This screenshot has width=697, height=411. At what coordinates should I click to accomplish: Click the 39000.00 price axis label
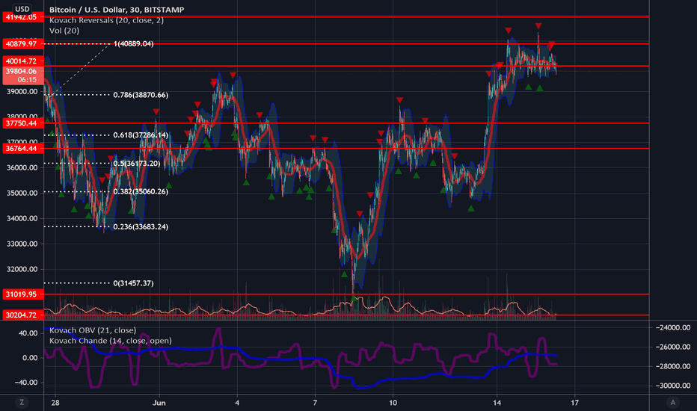click(22, 91)
